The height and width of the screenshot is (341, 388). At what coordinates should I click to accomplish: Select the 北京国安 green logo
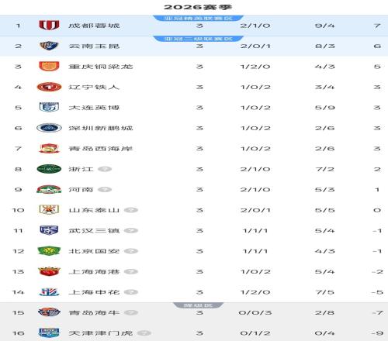[49, 251]
